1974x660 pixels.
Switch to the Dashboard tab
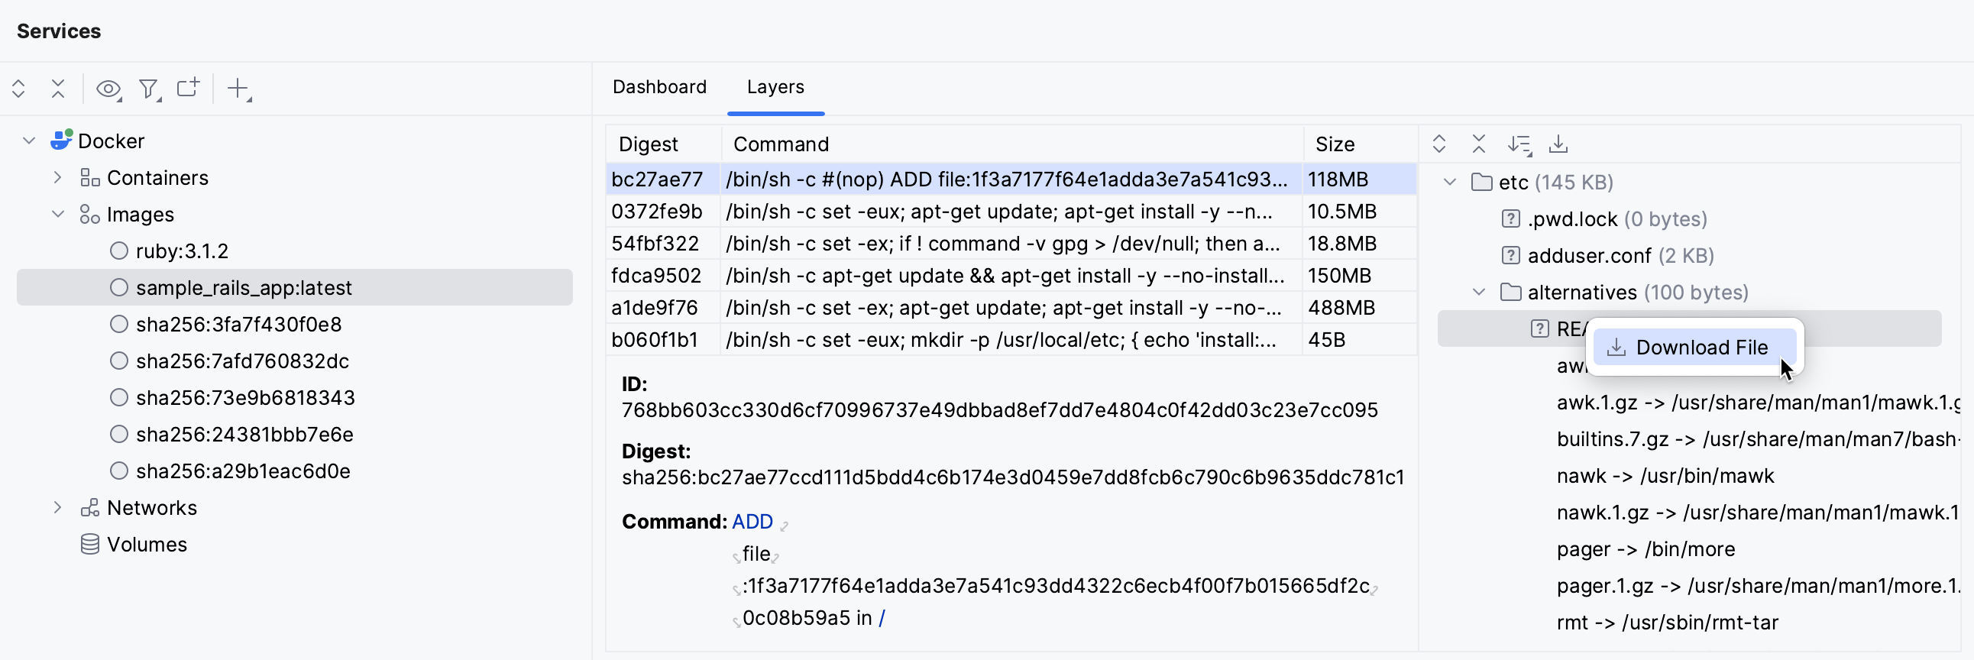659,87
